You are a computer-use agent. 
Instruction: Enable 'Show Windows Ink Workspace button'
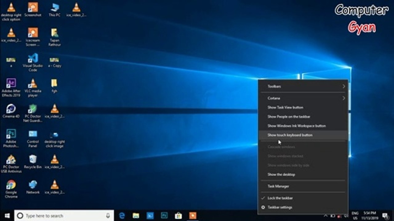303,126
